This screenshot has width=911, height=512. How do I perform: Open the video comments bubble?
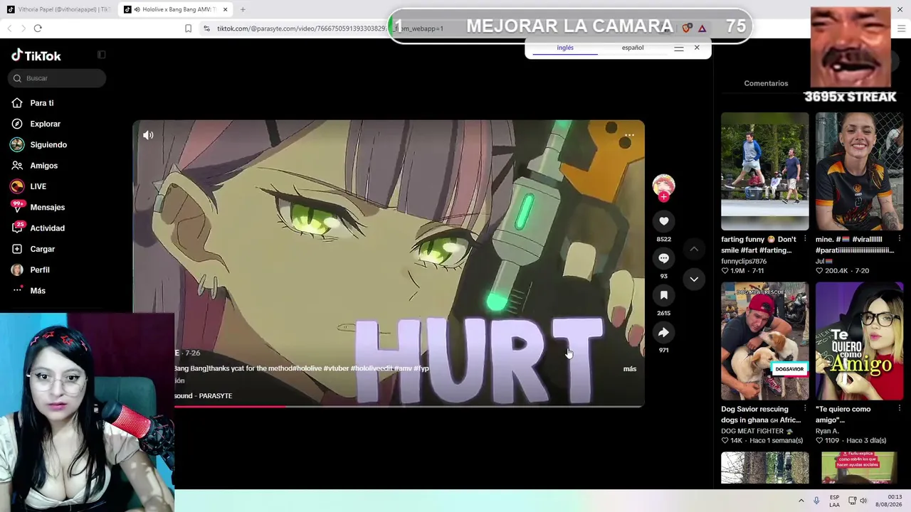663,258
